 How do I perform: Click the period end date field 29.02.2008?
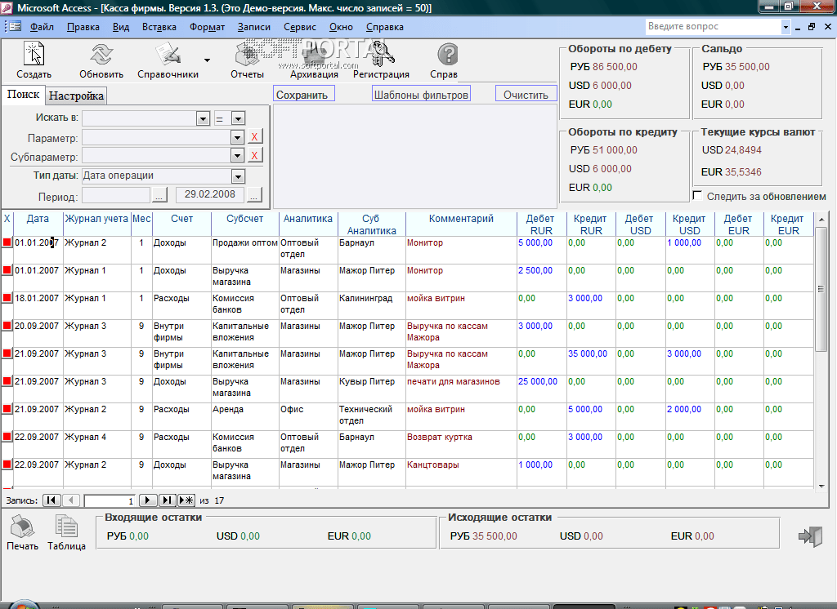[210, 194]
